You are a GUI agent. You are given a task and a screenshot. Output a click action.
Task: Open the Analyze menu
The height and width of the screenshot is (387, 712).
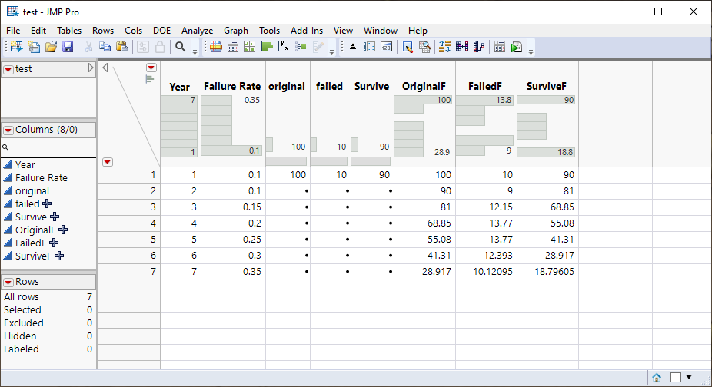tap(197, 31)
